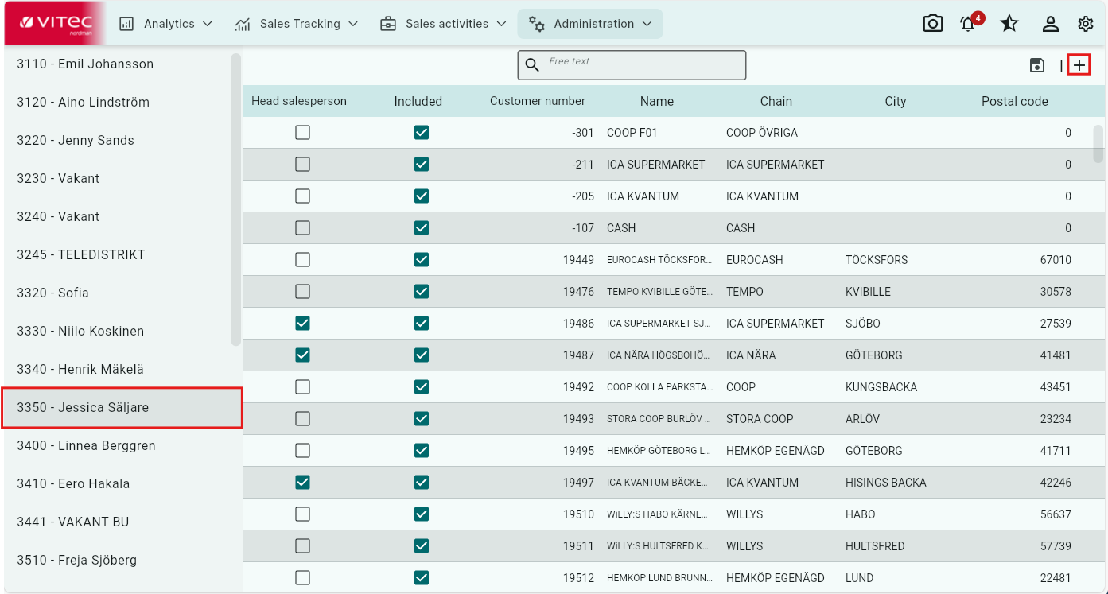Image resolution: width=1108 pixels, height=594 pixels.
Task: Click the Analytics chart icon
Action: 126,24
